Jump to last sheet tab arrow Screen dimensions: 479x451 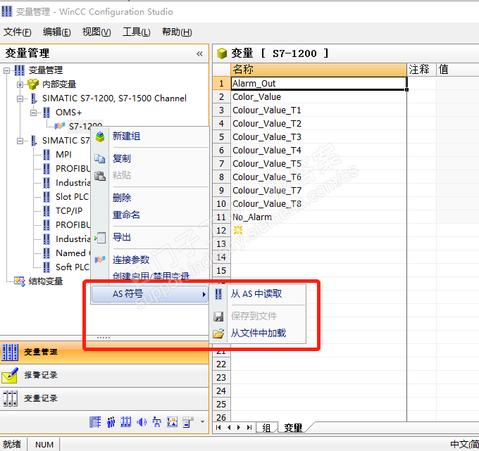click(249, 428)
